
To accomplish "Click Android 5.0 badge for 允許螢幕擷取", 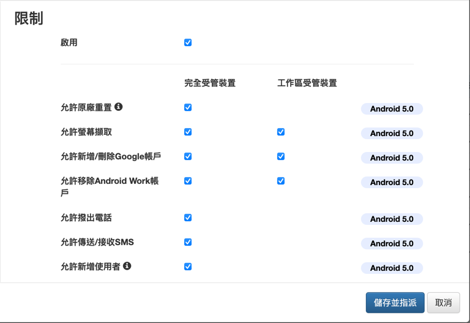I will pos(392,134).
